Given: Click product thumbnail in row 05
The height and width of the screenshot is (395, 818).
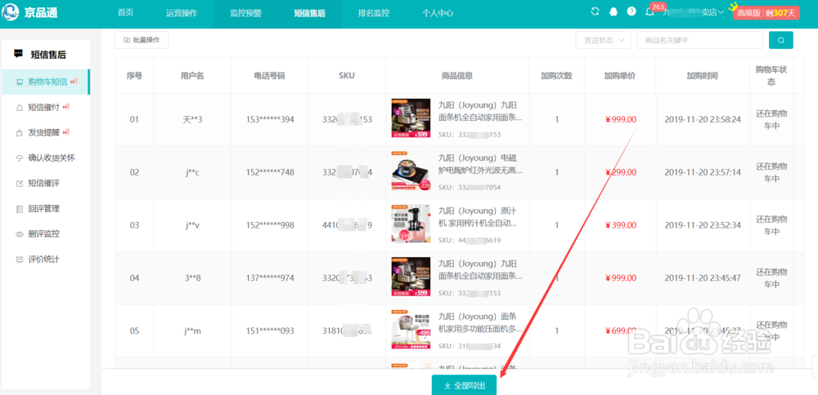Looking at the screenshot, I should click(x=411, y=330).
